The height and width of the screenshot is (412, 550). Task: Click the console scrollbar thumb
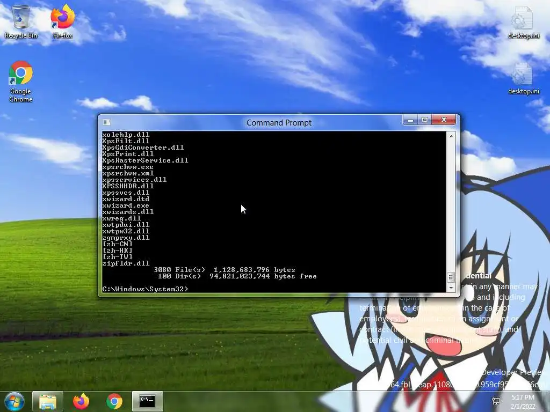[x=451, y=277]
